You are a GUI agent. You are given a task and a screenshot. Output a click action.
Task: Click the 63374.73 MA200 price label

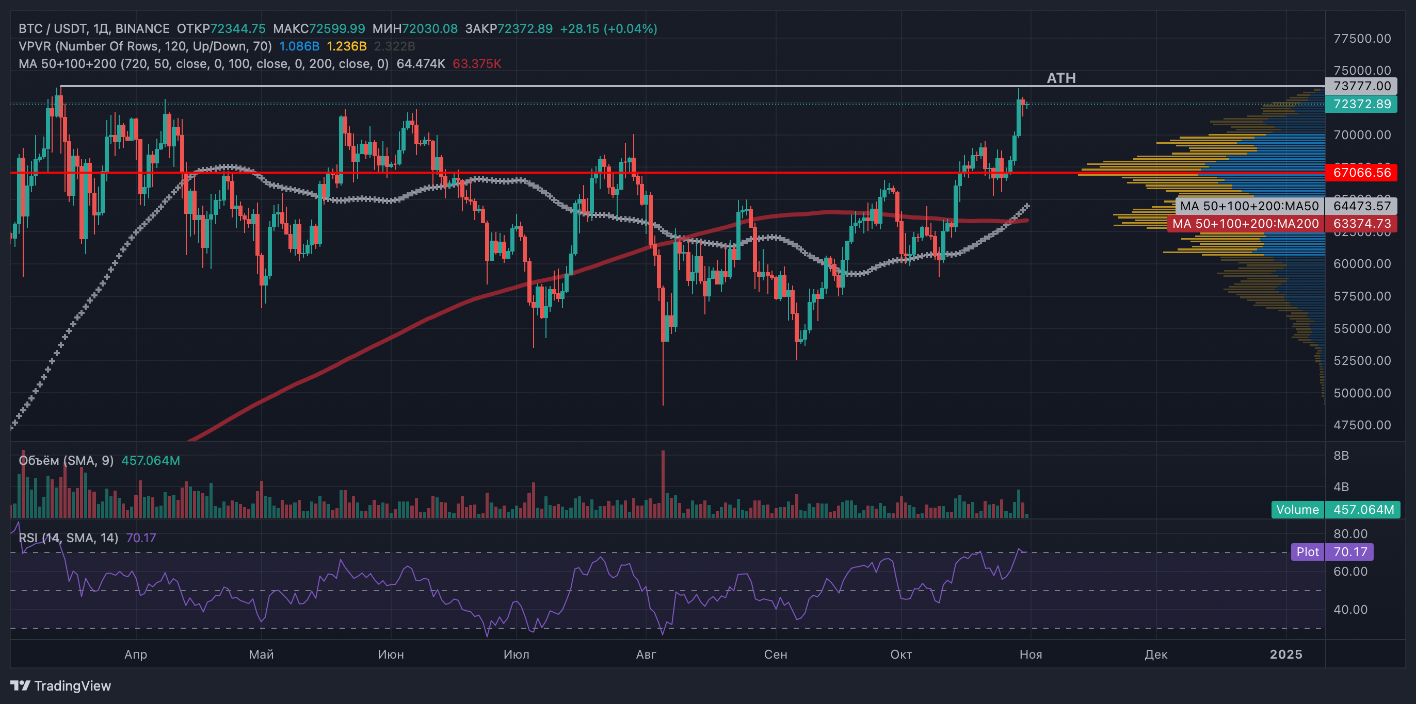tap(1361, 224)
